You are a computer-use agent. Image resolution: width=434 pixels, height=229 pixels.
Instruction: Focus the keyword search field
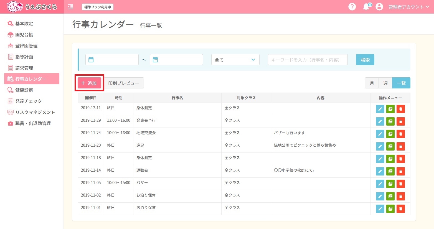coord(308,60)
